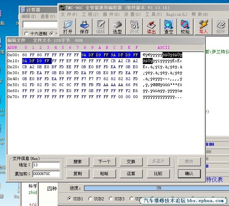Choose a chip type via 选型 icon

tap(117, 27)
